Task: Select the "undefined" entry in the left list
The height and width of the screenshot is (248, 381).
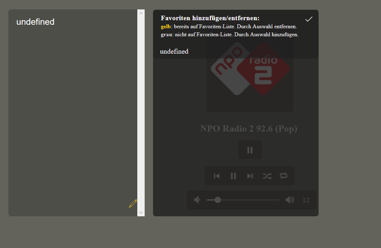Action: pyautogui.click(x=36, y=22)
